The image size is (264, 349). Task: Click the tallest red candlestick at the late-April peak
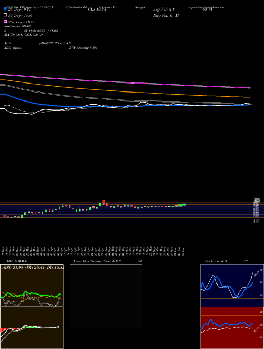click(104, 201)
